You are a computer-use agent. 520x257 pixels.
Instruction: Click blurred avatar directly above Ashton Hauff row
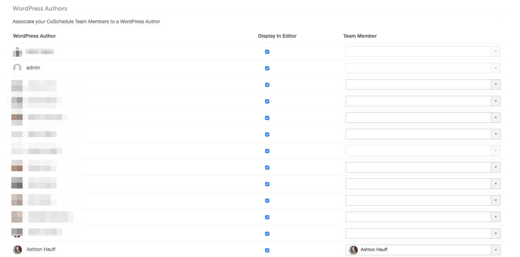[x=17, y=232]
